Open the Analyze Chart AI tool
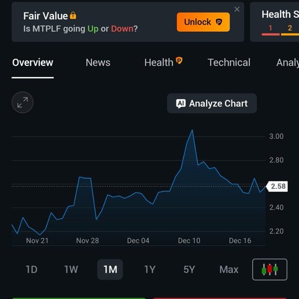Viewport: 299px width, 299px height. tap(212, 104)
